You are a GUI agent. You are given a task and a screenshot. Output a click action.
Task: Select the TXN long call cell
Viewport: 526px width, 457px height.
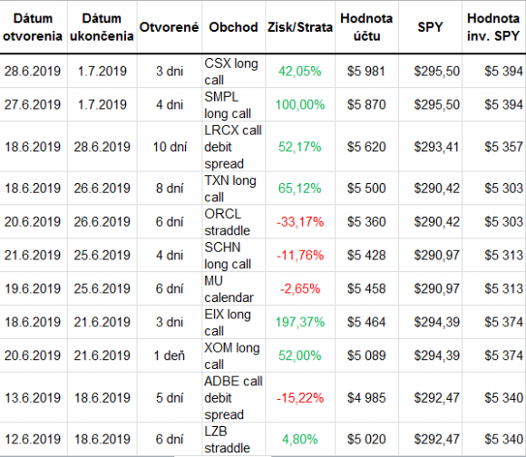pyautogui.click(x=234, y=188)
